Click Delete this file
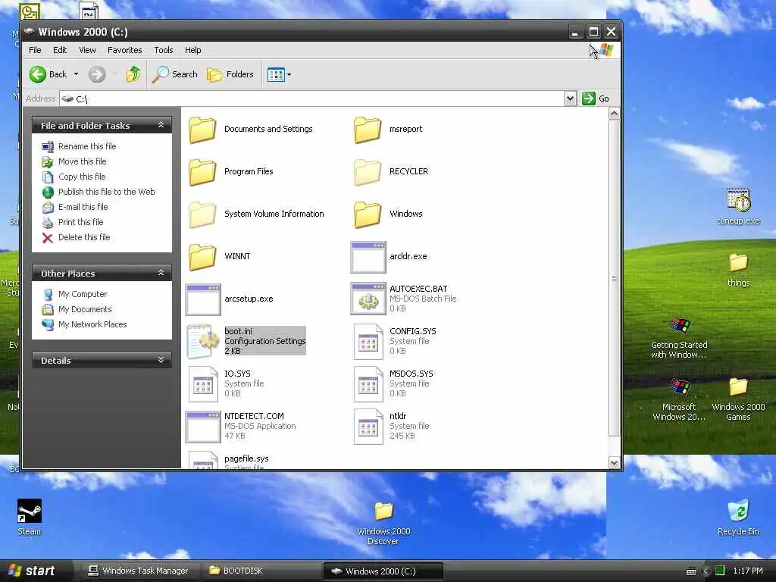 pos(84,237)
